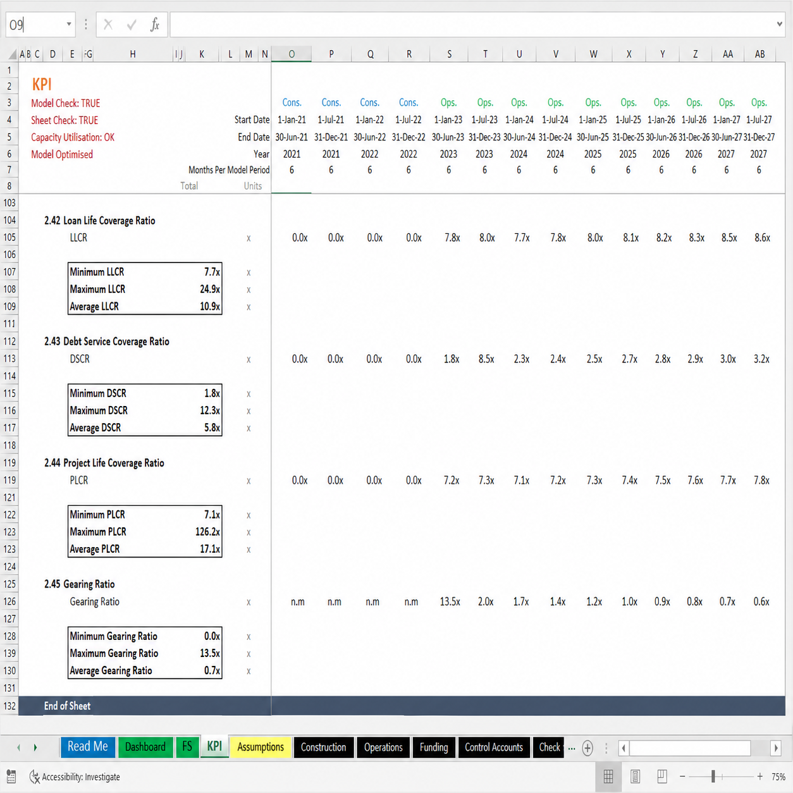
Task: Open the Dashboard sheet tab
Action: coord(145,747)
